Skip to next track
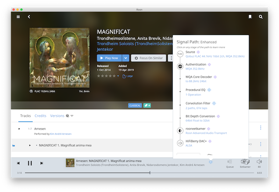The width and height of the screenshot is (279, 192). tap(42, 163)
